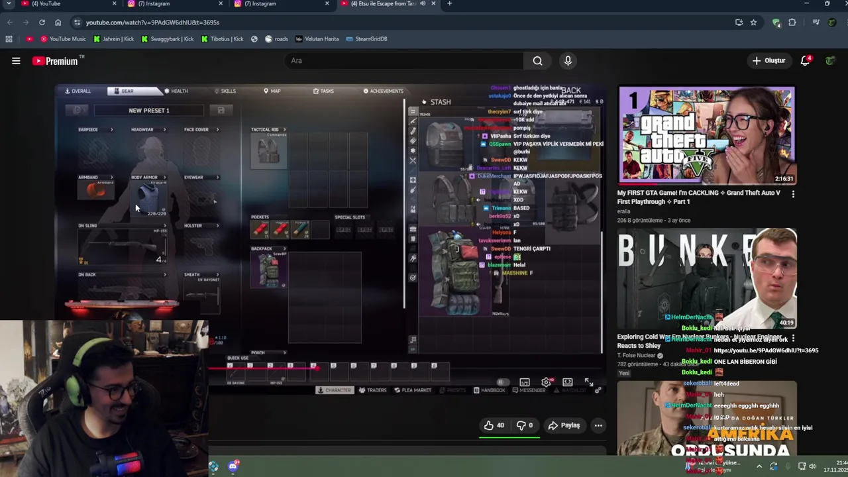Click the Discord icon in taskbar
The image size is (848, 477).
(233, 466)
